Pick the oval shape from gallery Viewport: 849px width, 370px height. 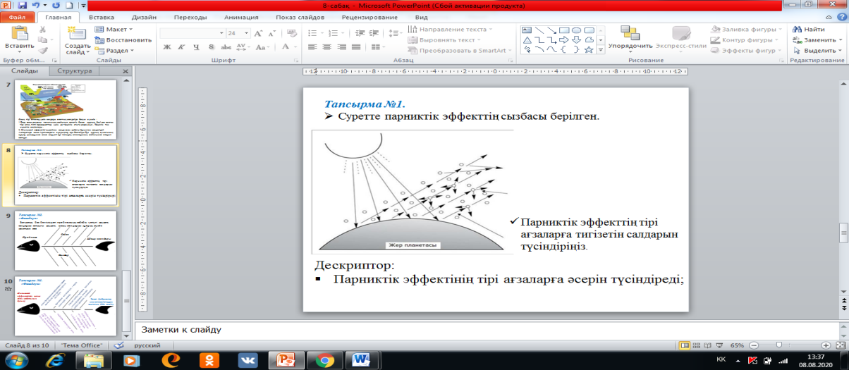pyautogui.click(x=576, y=30)
